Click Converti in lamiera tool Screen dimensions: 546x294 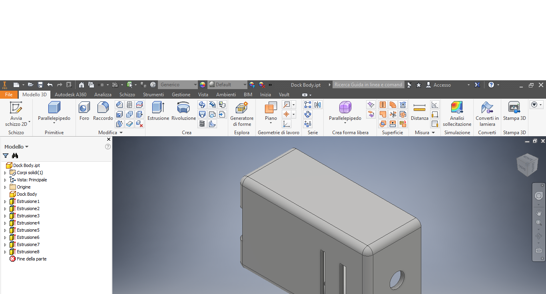pos(487,114)
